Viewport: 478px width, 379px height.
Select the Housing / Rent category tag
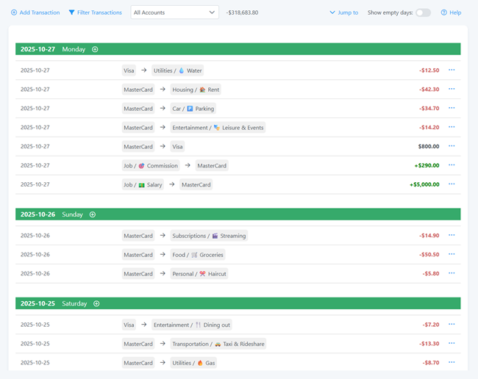(x=196, y=90)
